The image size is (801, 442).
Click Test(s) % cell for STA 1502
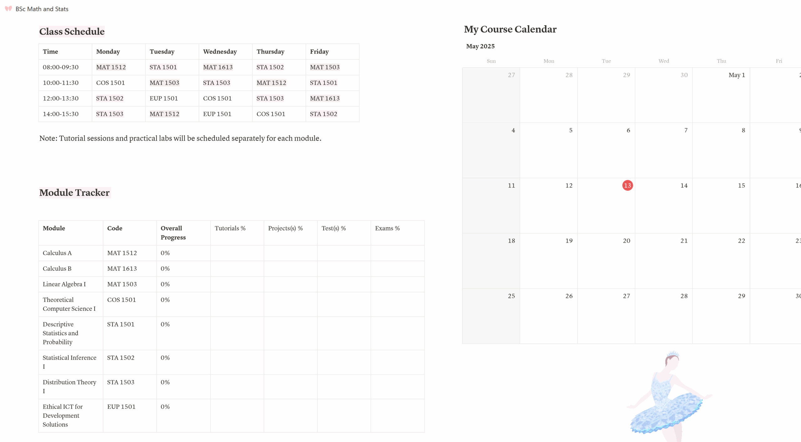(x=344, y=362)
